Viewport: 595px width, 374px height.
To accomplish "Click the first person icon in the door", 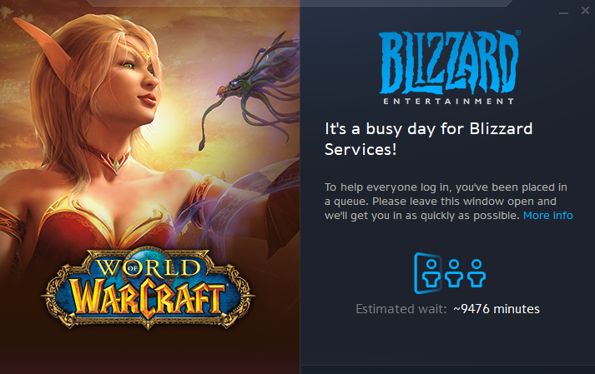I will 431,273.
